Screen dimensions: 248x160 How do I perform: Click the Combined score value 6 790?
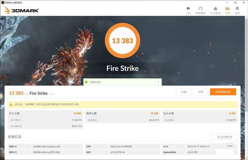tap(232, 114)
